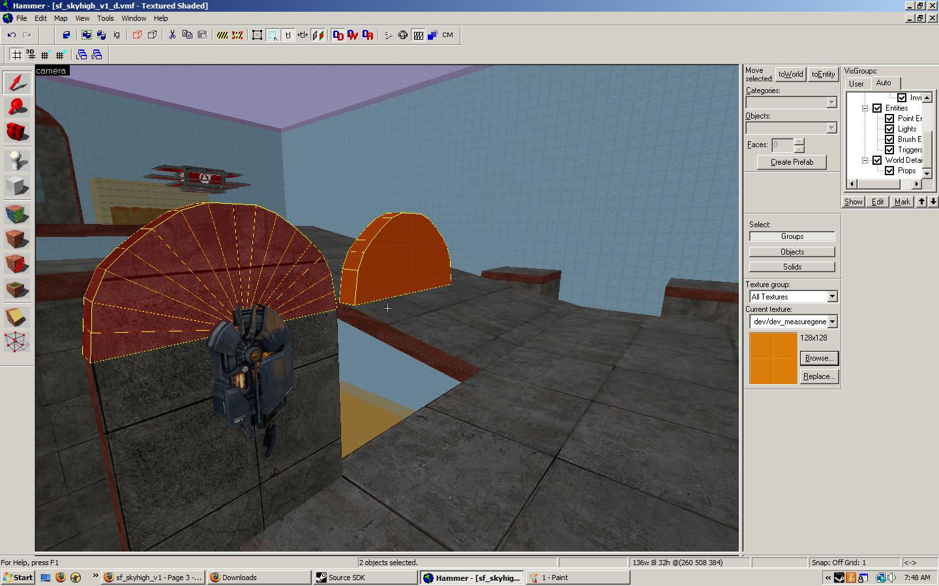Choose the Camera tool in left toolbar
Screen dimensions: 939x586
coord(17,132)
